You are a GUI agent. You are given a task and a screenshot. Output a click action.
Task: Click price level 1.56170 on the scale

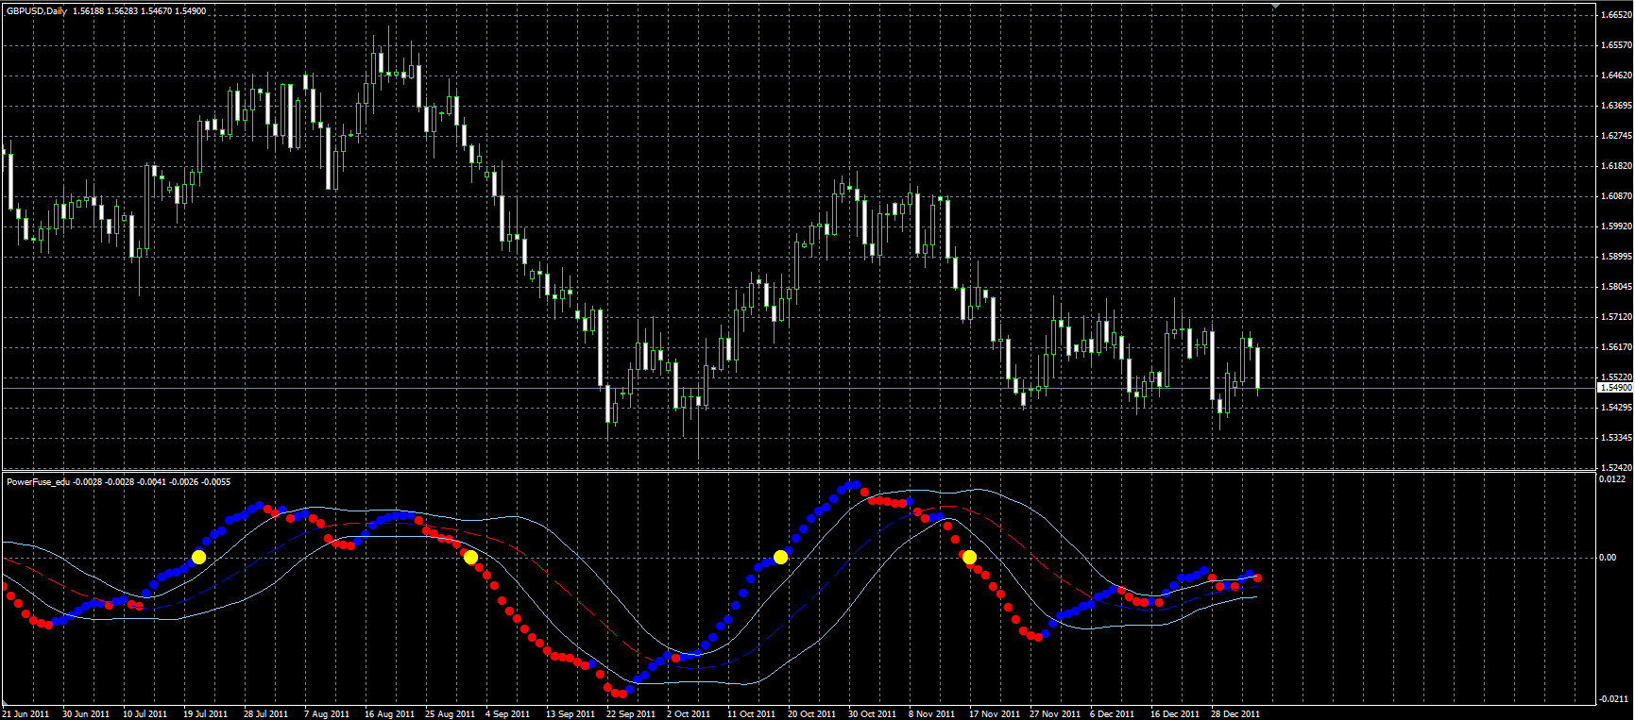pyautogui.click(x=1617, y=347)
